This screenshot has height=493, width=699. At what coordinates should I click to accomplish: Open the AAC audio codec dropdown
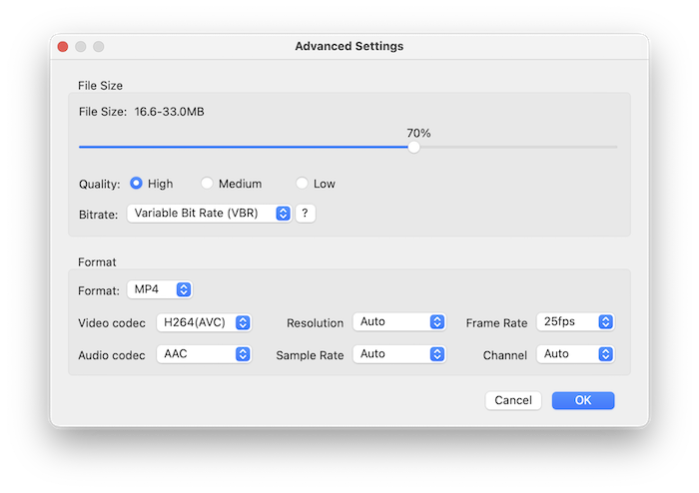pyautogui.click(x=203, y=354)
